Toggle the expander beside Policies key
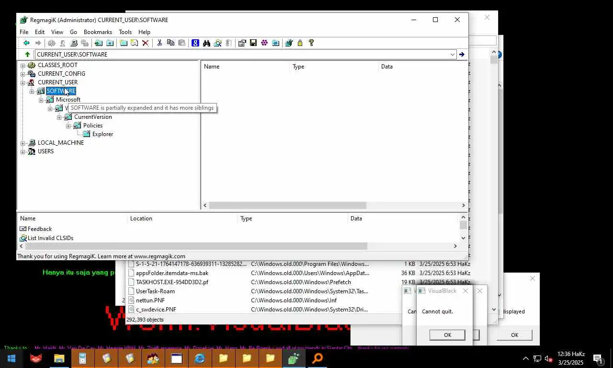 pos(68,126)
